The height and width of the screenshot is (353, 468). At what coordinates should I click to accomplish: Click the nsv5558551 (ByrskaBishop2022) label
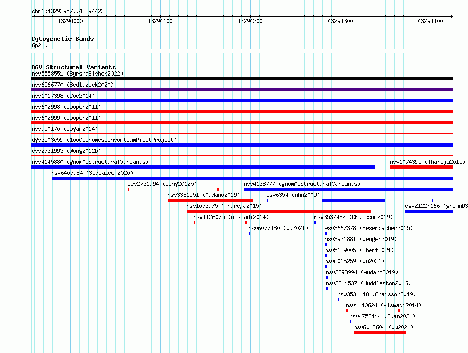(x=77, y=74)
